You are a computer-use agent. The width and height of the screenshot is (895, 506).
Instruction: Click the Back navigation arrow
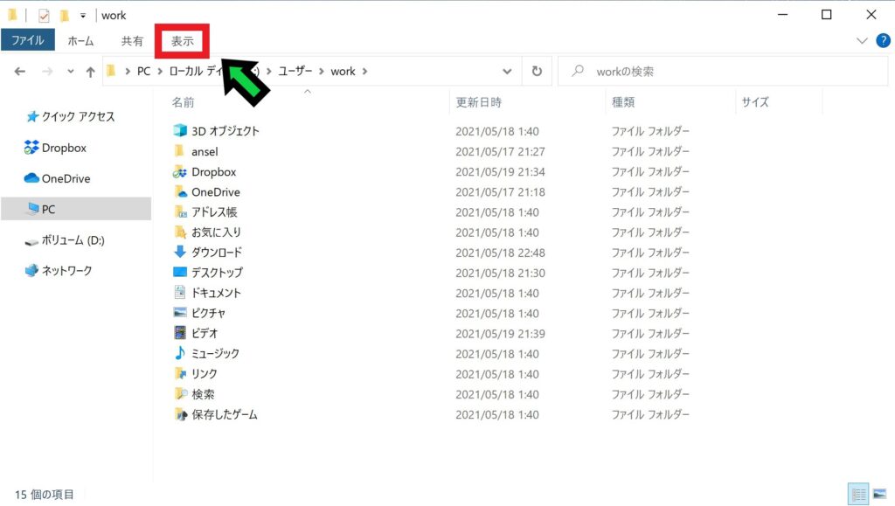click(x=20, y=72)
